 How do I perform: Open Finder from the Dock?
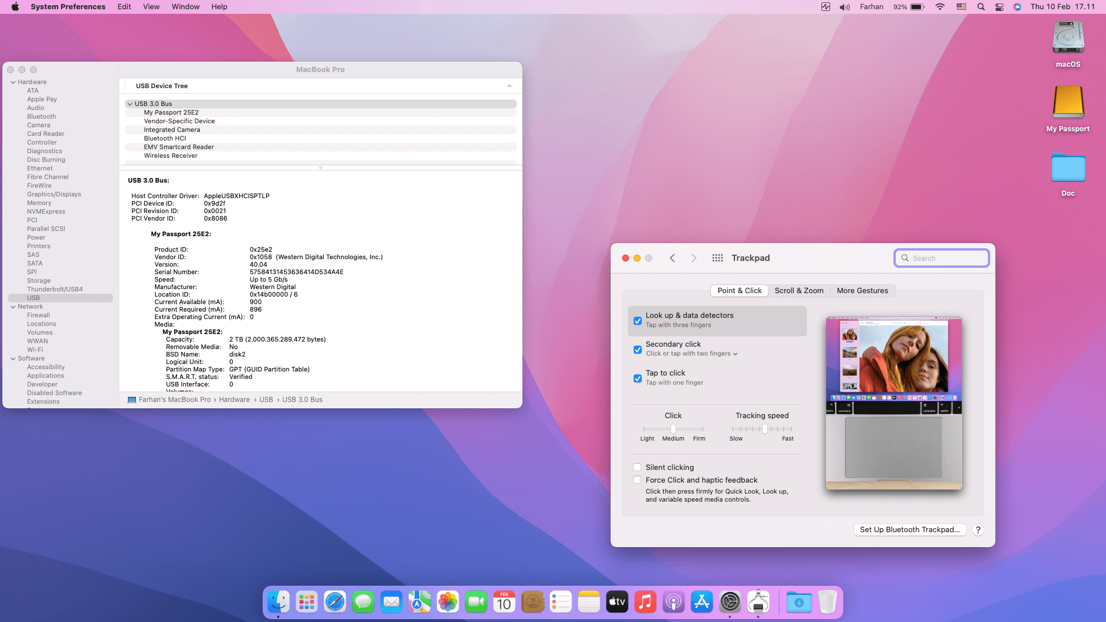tap(279, 602)
